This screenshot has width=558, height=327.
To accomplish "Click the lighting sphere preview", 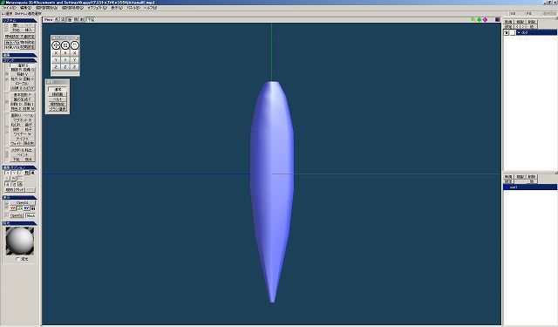I will tap(20, 241).
